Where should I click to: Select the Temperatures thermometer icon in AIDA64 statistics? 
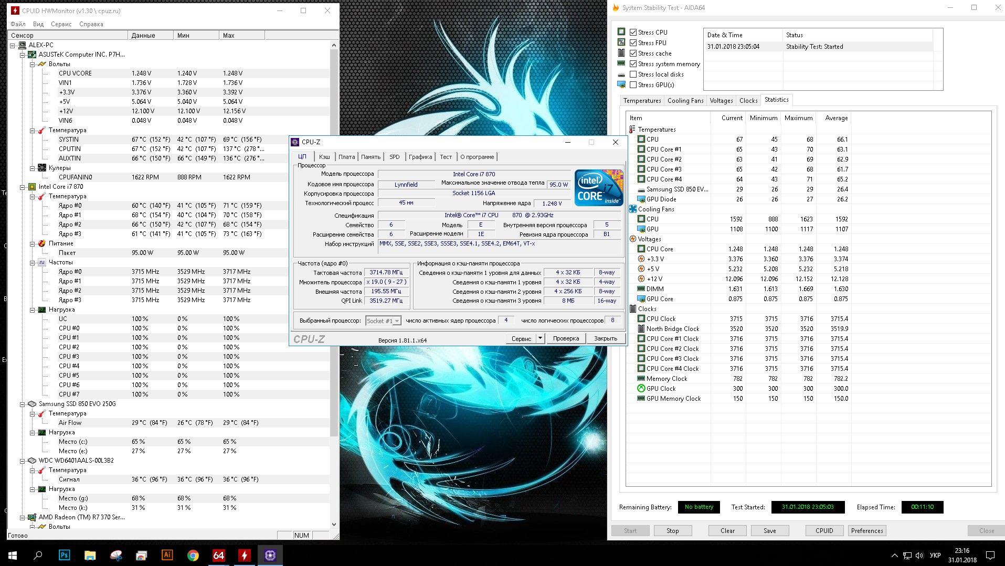[x=632, y=129]
